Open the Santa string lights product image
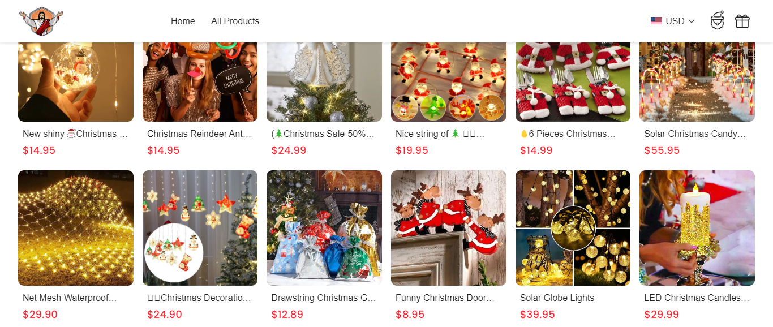 [x=449, y=82]
